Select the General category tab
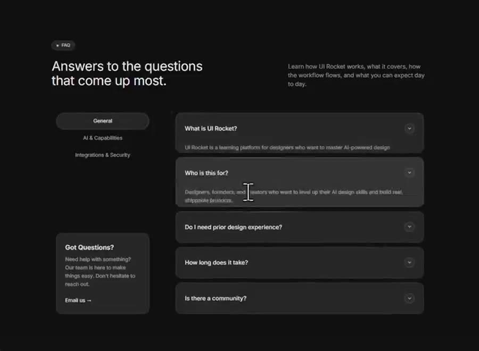Viewport: 479px width, 351px height. click(103, 121)
